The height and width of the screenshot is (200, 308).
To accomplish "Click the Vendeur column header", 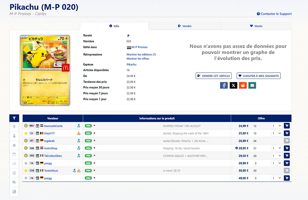I will click(53, 118).
